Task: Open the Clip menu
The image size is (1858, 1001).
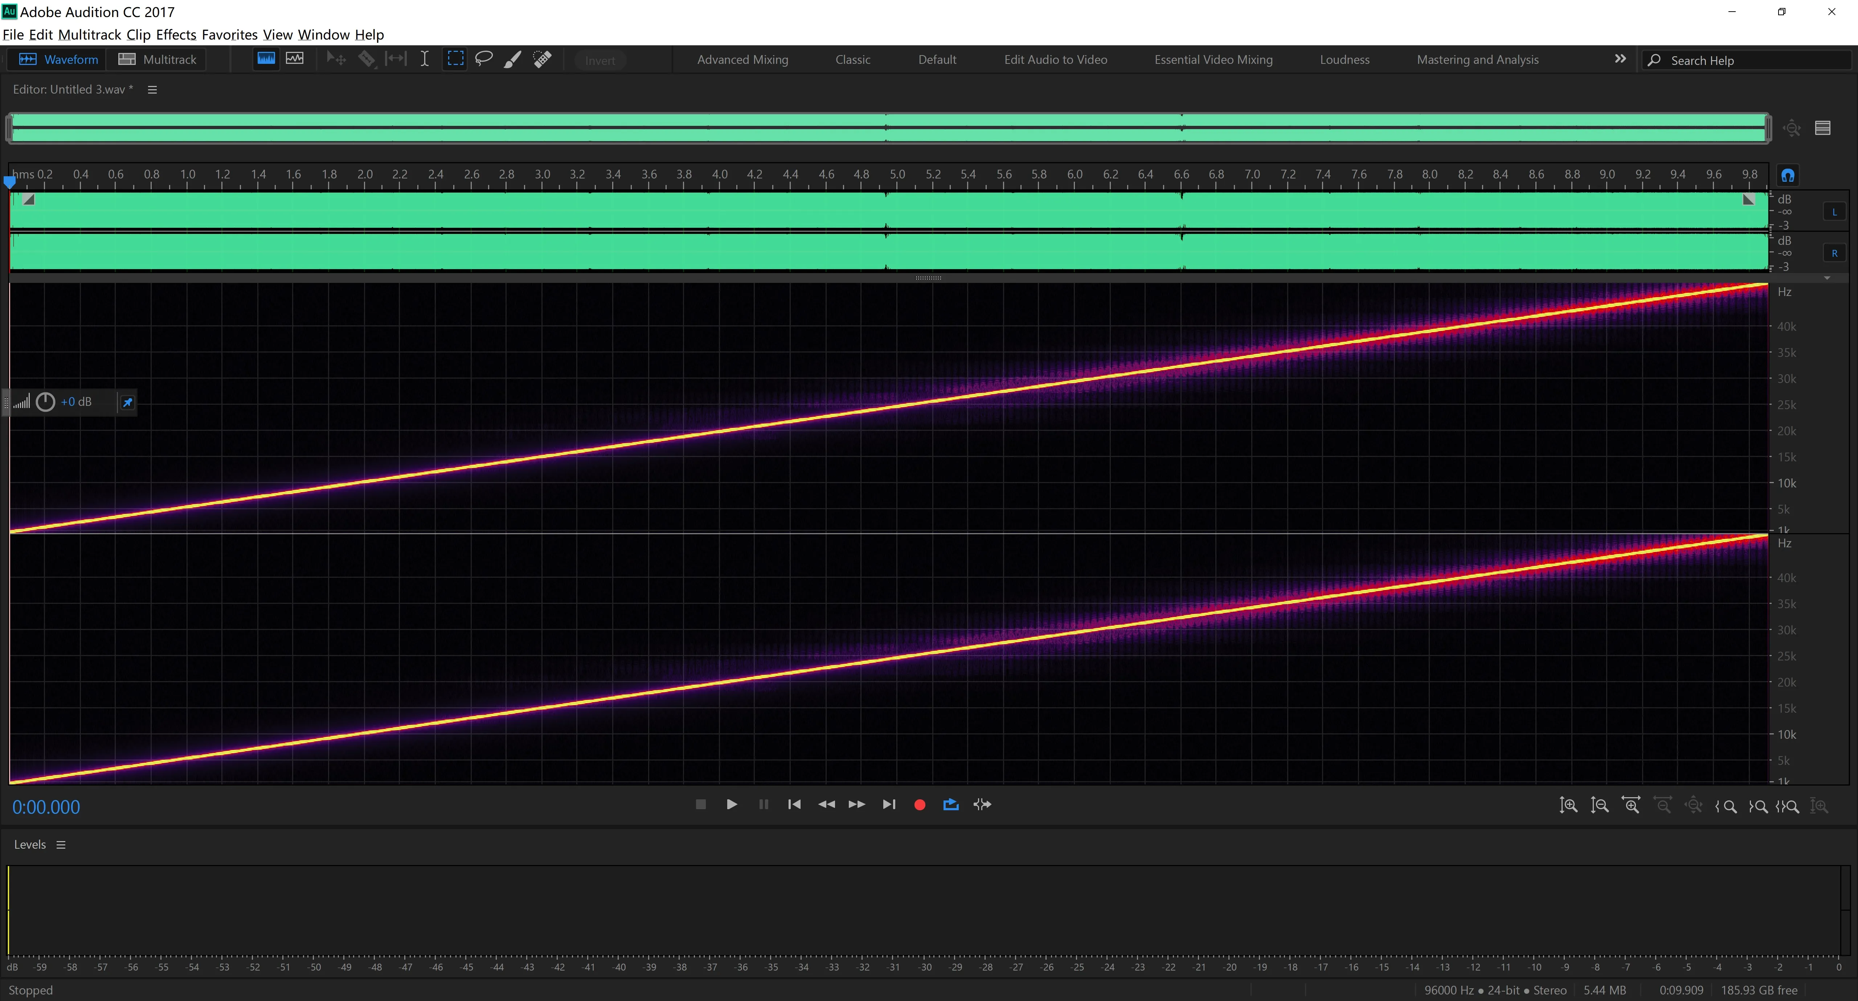Action: click(139, 34)
